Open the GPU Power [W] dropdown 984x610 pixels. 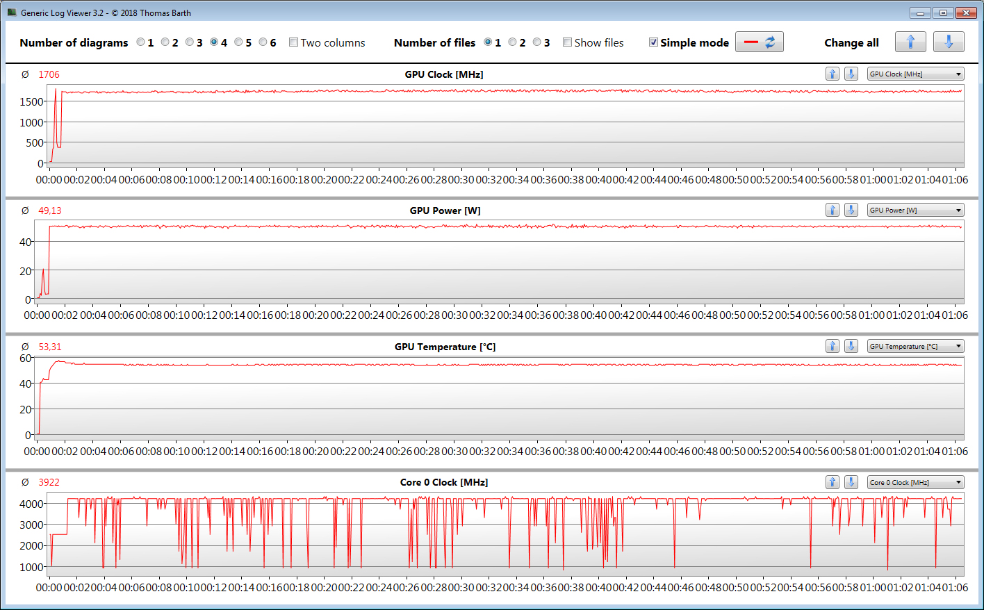915,211
